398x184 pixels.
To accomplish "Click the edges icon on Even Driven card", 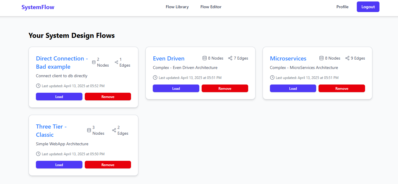I will tap(230, 58).
